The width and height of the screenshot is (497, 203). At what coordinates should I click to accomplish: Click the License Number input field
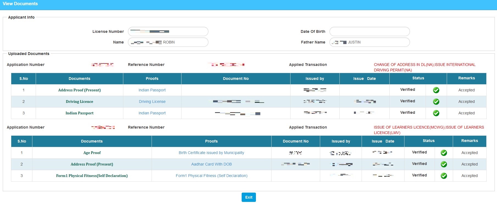click(168, 31)
